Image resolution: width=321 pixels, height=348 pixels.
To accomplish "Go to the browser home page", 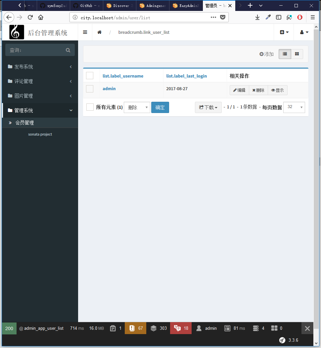I will click(x=41, y=17).
